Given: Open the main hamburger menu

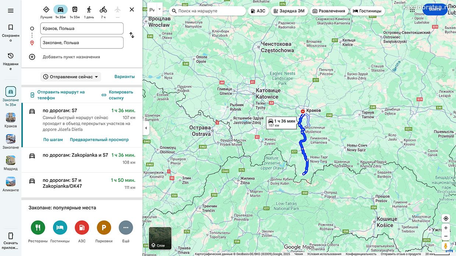Looking at the screenshot, I should point(11,11).
